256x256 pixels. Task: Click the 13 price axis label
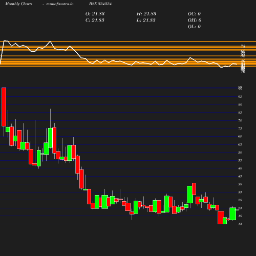240,224
